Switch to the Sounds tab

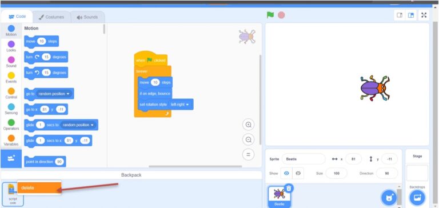click(x=87, y=17)
